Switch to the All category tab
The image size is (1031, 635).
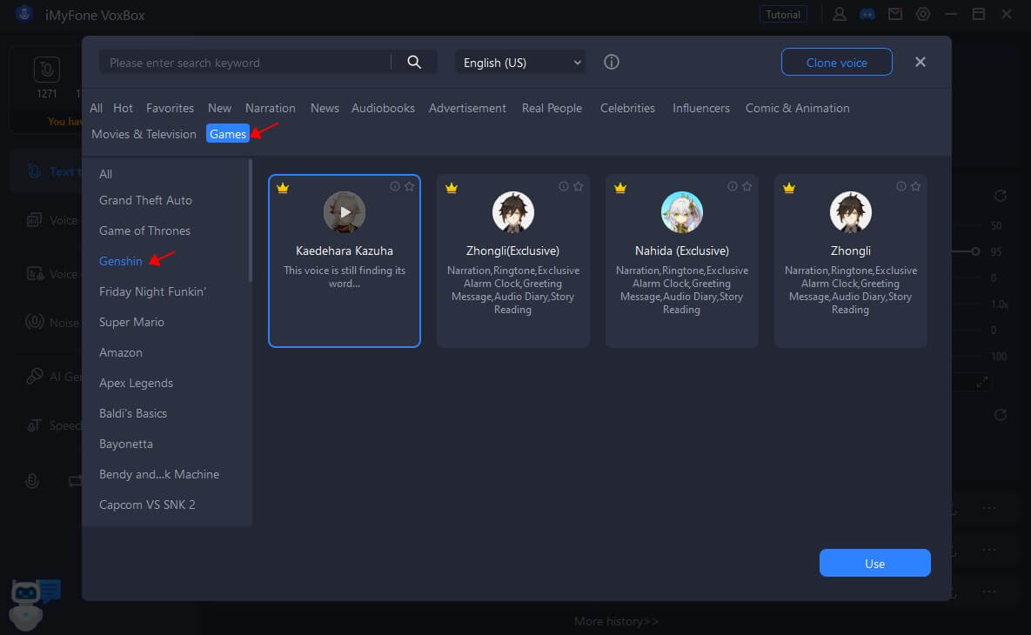pos(96,108)
